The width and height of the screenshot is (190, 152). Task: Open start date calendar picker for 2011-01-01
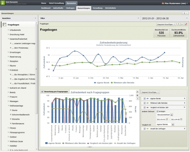[x=167, y=119]
